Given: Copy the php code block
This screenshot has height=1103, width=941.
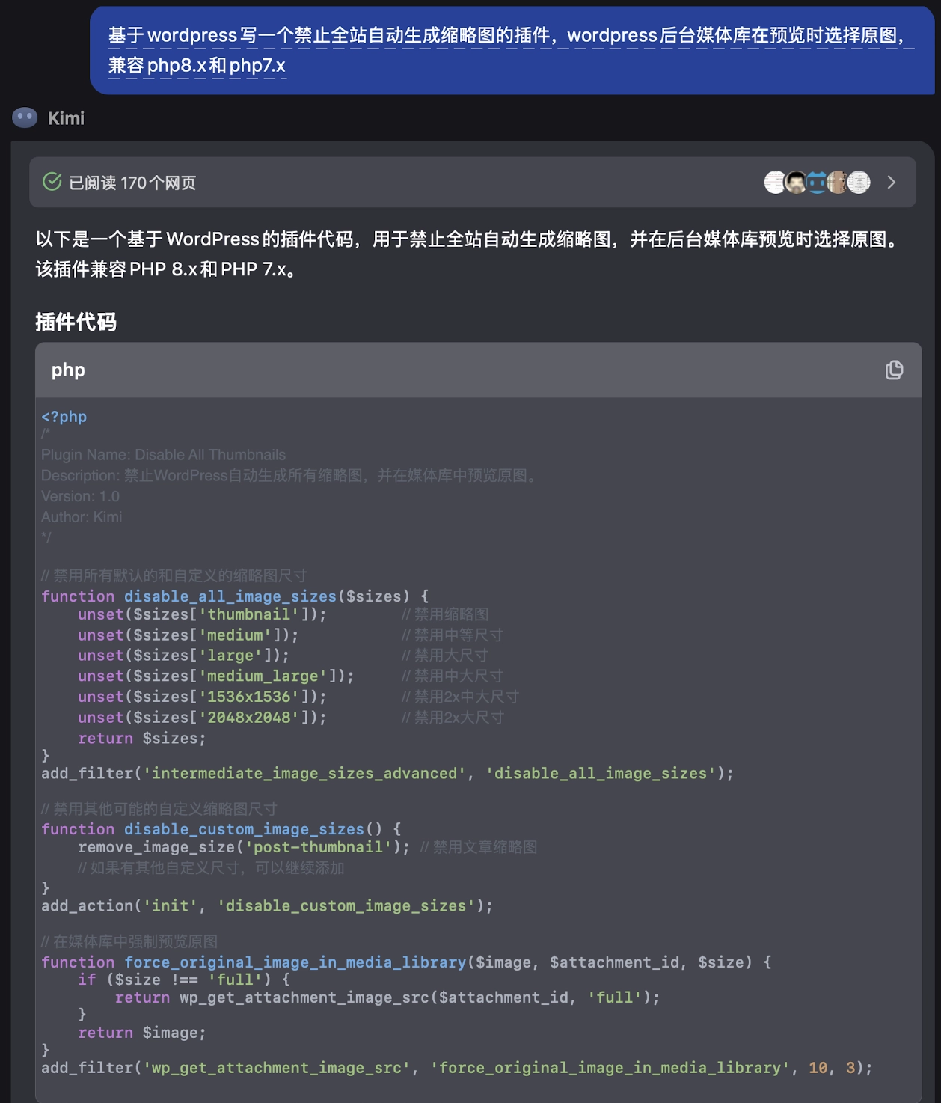Looking at the screenshot, I should click(894, 370).
